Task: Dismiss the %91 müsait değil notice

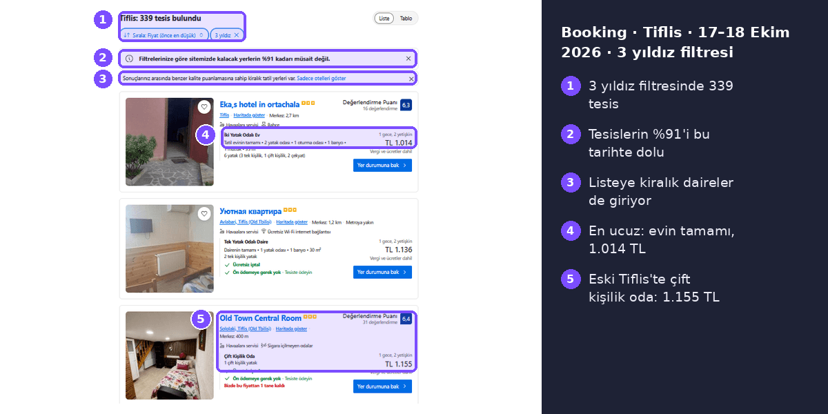Action: [408, 59]
